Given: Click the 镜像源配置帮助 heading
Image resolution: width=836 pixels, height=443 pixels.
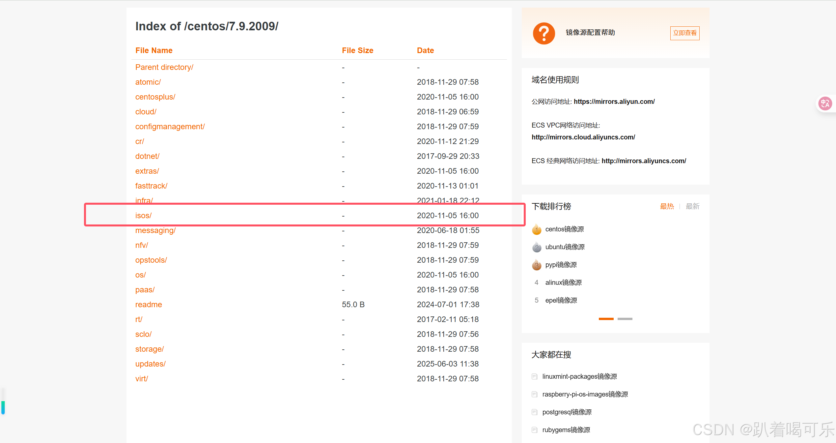Looking at the screenshot, I should [590, 32].
